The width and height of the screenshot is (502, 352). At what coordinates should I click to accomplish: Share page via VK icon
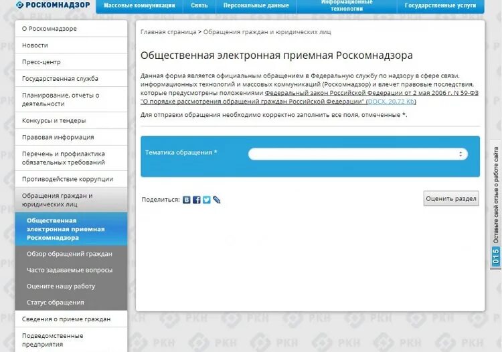(x=186, y=200)
